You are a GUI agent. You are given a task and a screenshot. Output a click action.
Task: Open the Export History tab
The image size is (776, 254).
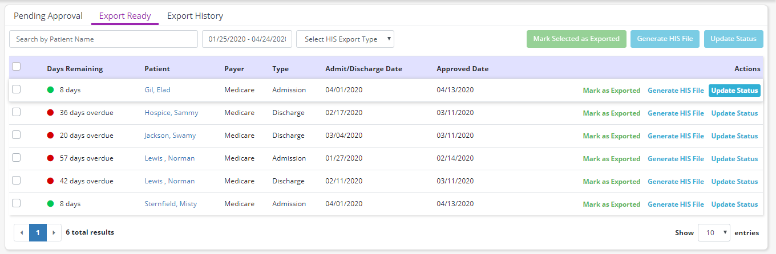pos(195,16)
